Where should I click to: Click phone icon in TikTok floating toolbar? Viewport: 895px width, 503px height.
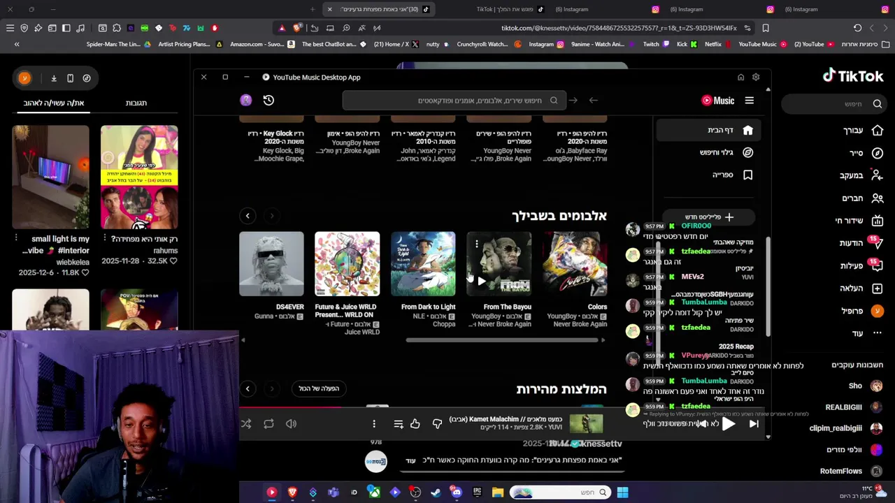coord(70,78)
